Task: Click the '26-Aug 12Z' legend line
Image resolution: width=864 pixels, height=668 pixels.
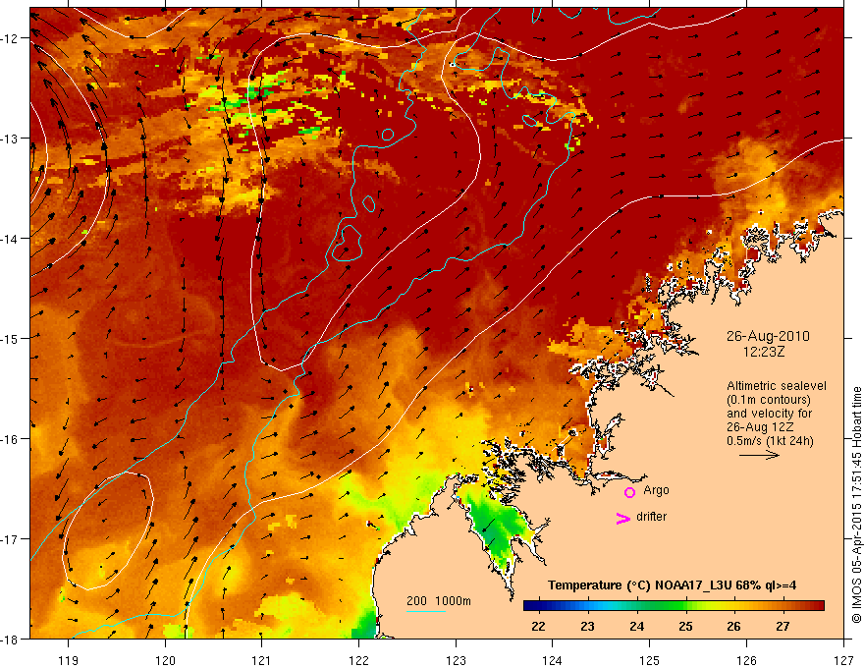Action: (759, 426)
